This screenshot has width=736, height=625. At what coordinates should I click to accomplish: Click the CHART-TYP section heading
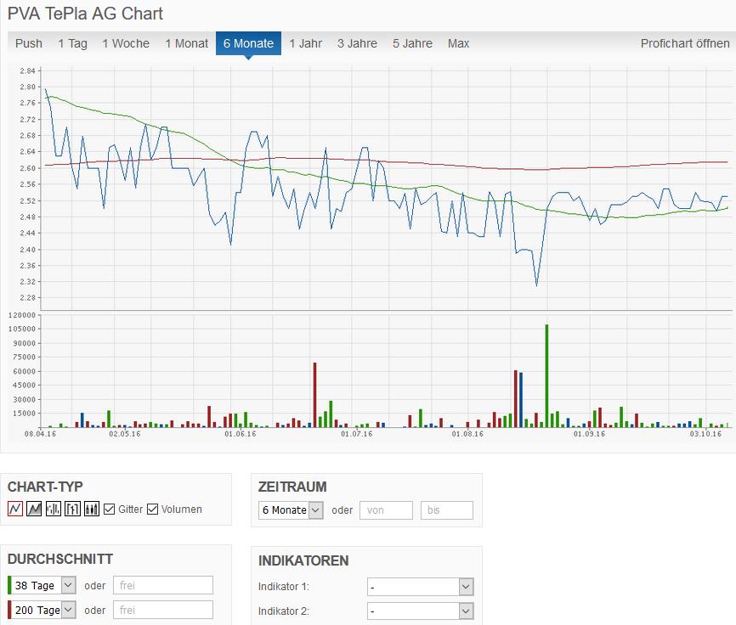[x=45, y=487]
